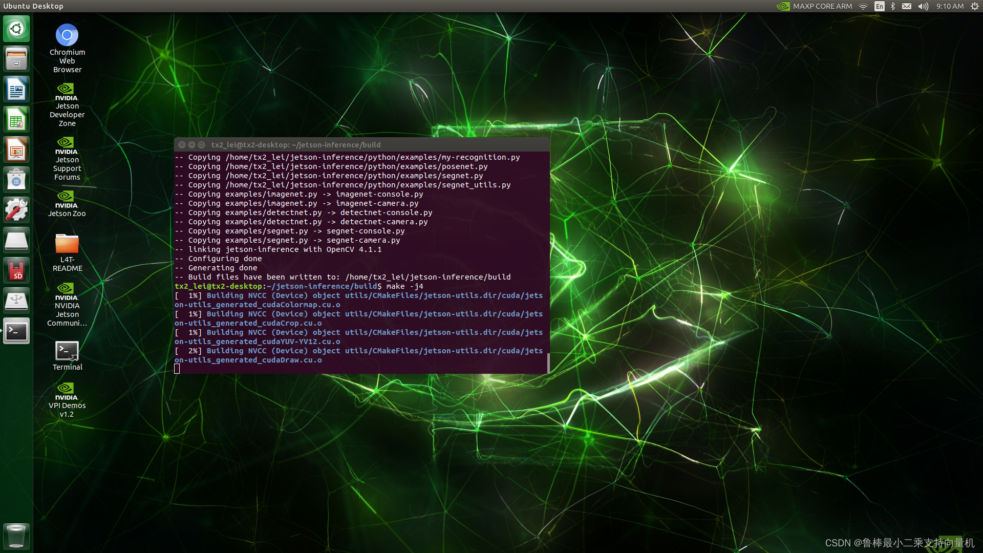Open NVIDIA Jetson Developer Zone shortcut
Viewport: 983px width, 553px height.
[x=67, y=104]
